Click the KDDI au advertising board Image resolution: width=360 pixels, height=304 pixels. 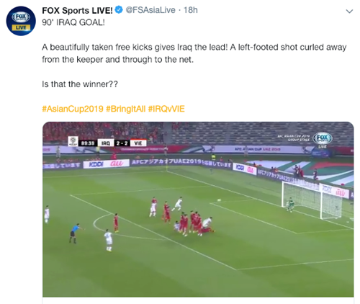click(x=106, y=164)
